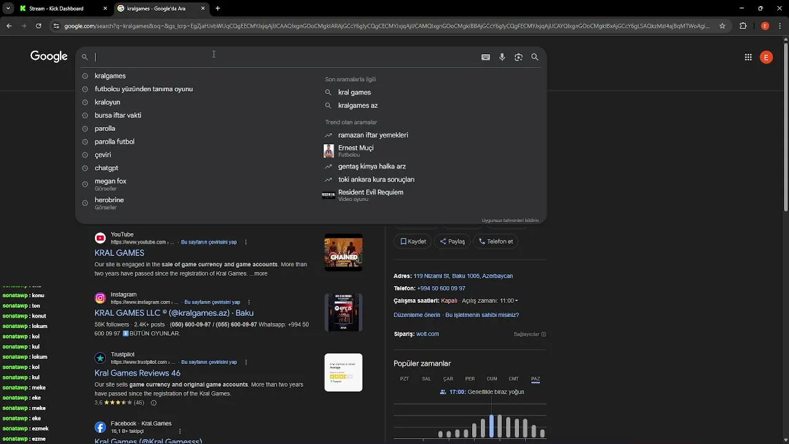Start voice search with microphone icon
This screenshot has width=789, height=444.
(502, 57)
